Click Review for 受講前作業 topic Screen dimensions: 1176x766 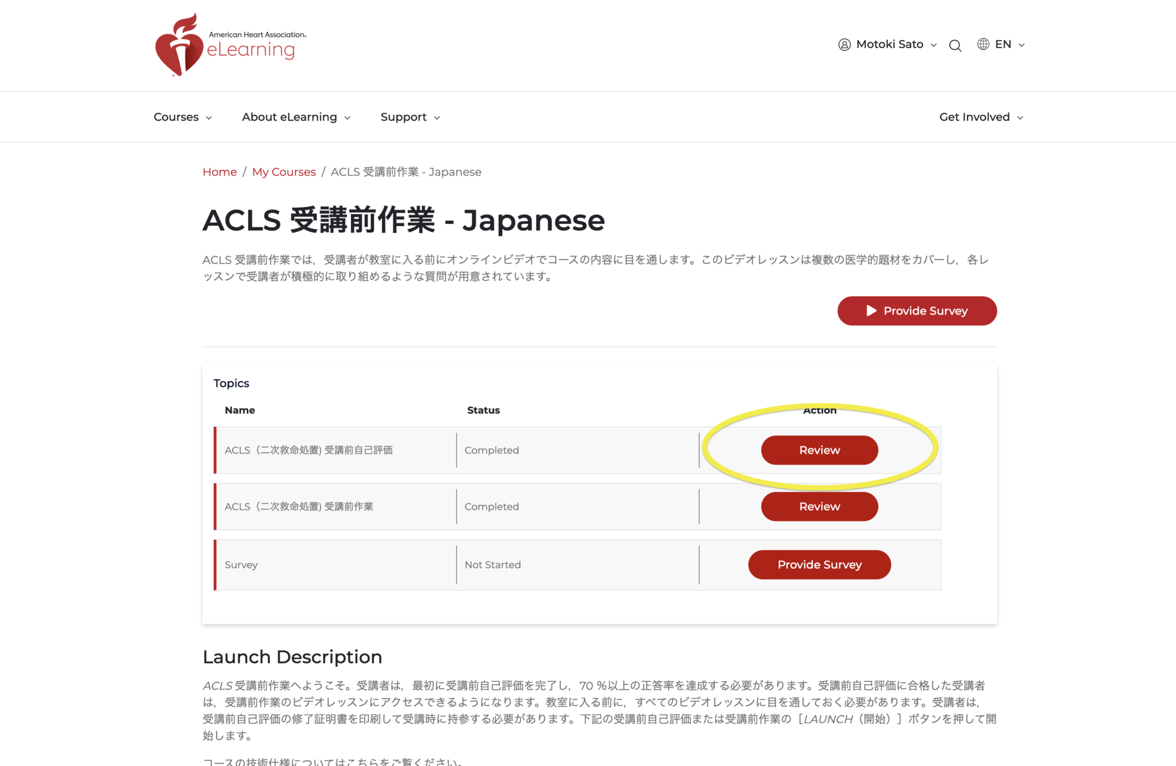819,507
